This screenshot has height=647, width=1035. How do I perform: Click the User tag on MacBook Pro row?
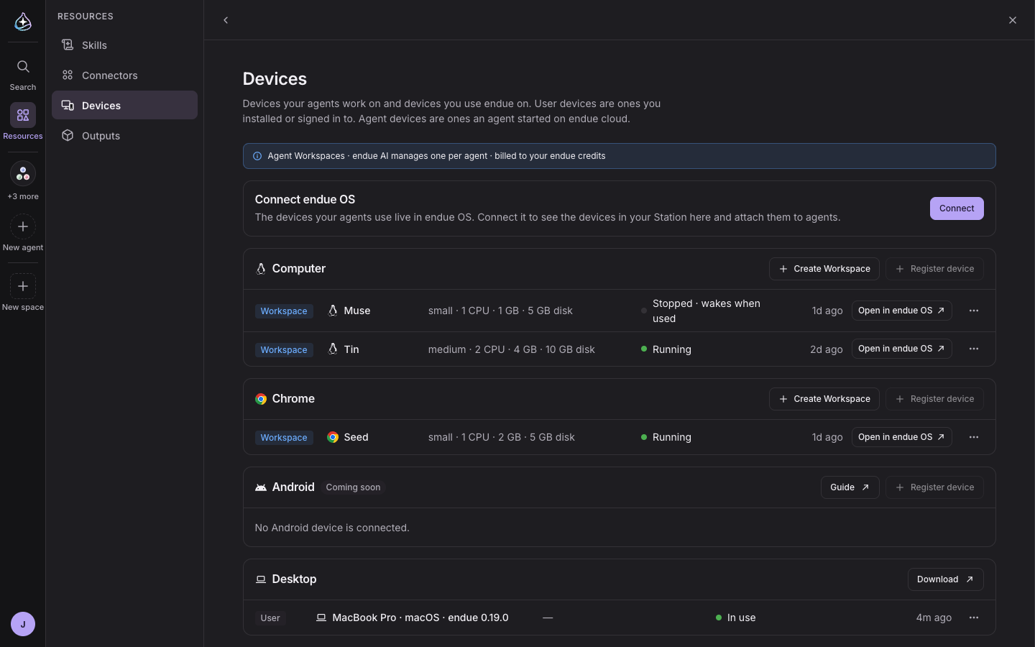[x=270, y=618]
